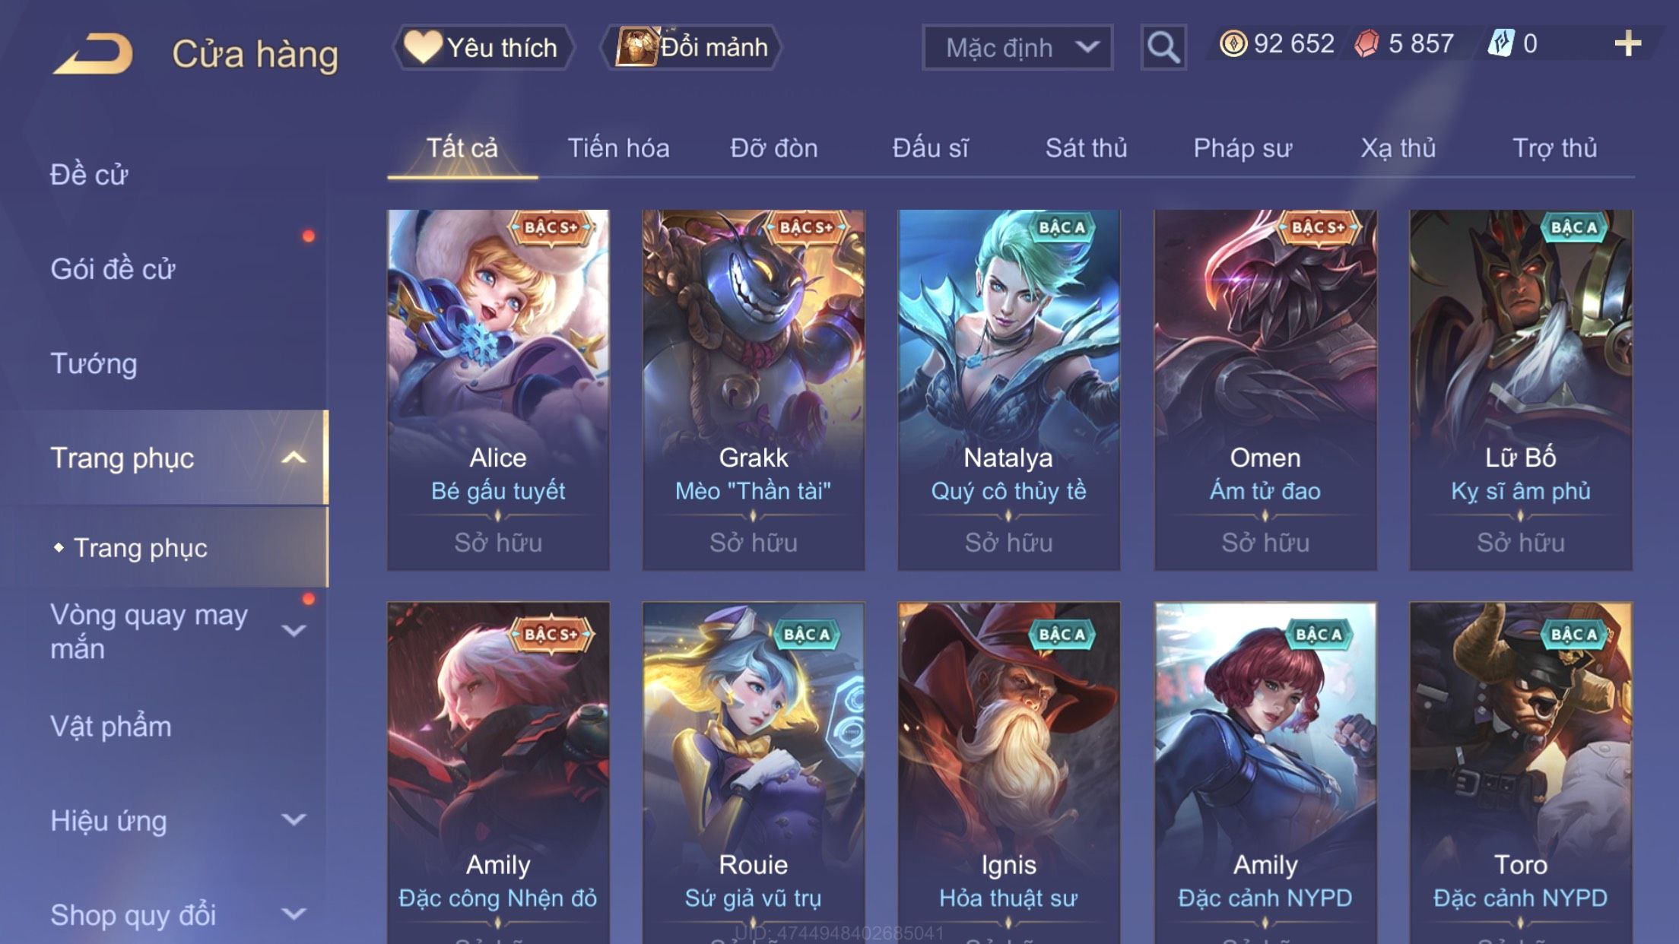Image resolution: width=1679 pixels, height=944 pixels.
Task: Open the Mặc định sort dropdown
Action: pyautogui.click(x=1017, y=47)
